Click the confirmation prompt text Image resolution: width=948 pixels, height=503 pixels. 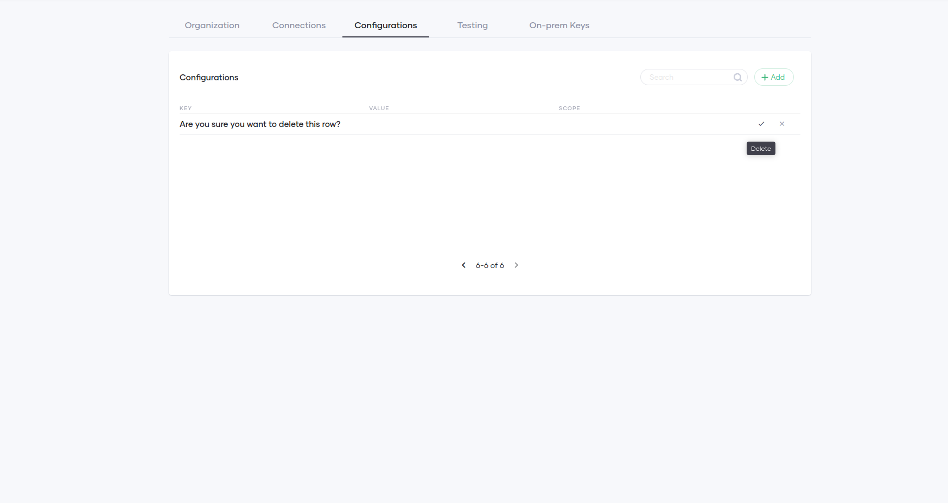[260, 124]
